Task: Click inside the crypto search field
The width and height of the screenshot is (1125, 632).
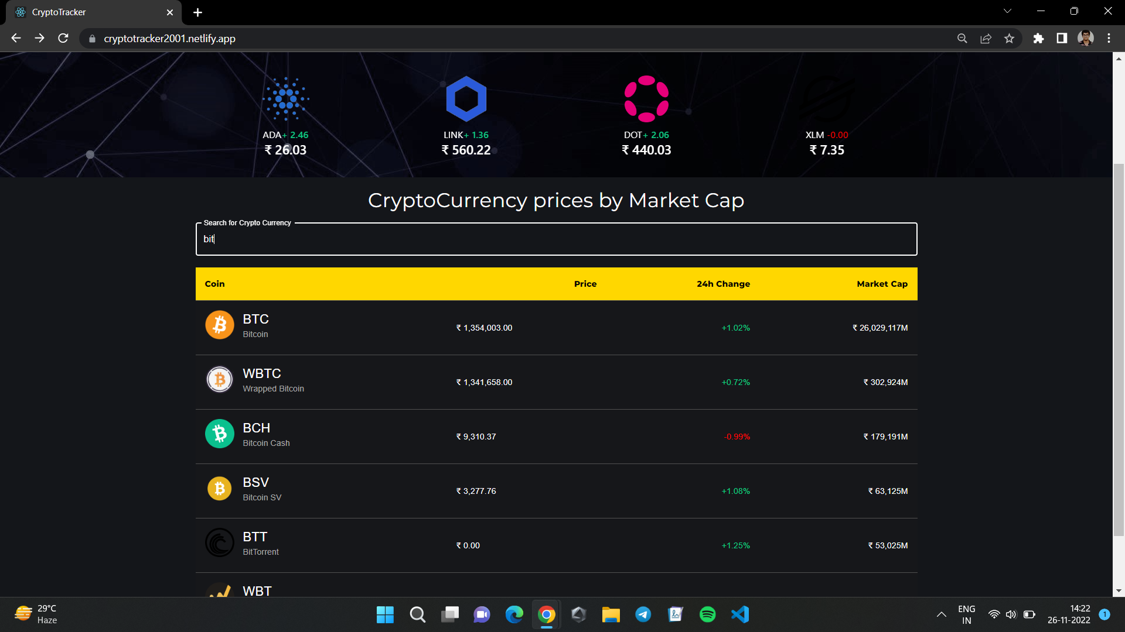Action: point(556,239)
